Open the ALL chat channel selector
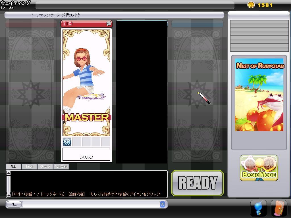Screen dimensions: 291x218 coord(14,204)
